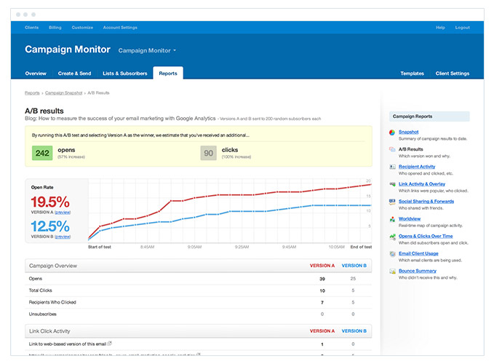This screenshot has width=494, height=364.
Task: Click the Recipient Activity icon
Action: [392, 167]
